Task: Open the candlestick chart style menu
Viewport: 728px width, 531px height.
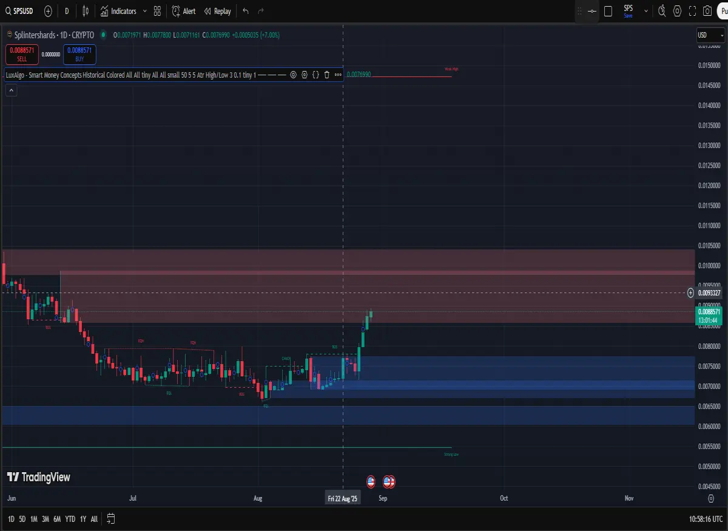Action: tap(86, 11)
